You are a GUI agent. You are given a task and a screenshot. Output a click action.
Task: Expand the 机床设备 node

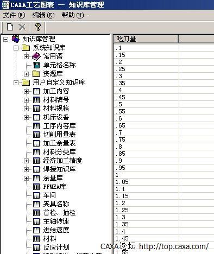[x=26, y=117]
